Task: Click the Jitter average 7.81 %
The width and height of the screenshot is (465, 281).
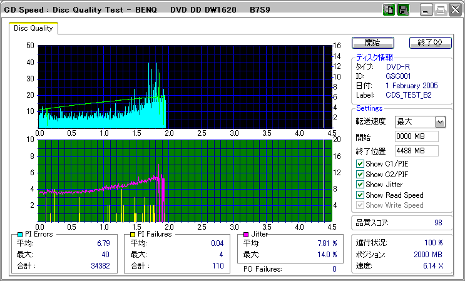Action: 327,243
